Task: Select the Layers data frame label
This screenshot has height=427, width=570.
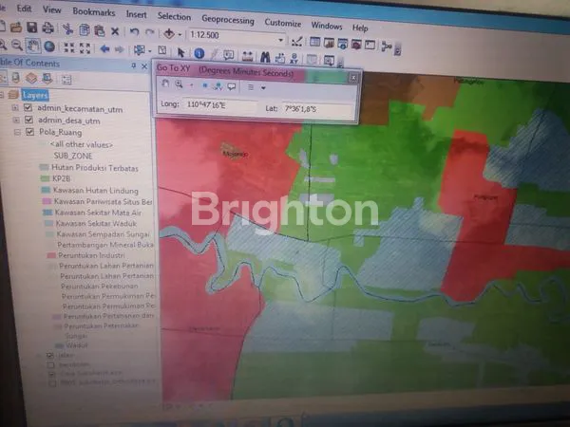Action: click(x=35, y=95)
